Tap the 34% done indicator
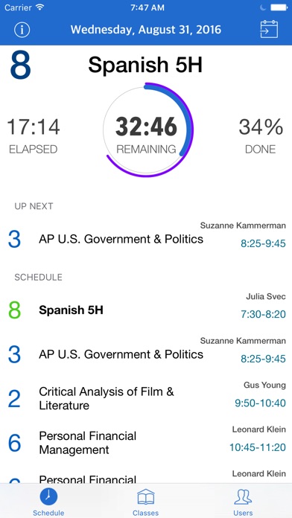The width and height of the screenshot is (292, 518). pyautogui.click(x=261, y=135)
